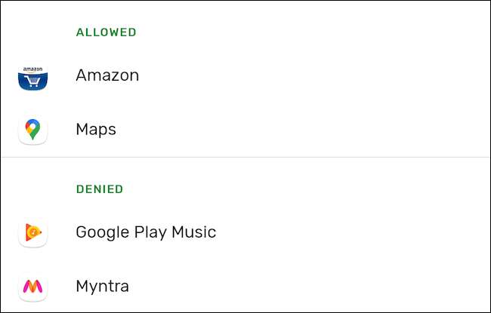Click the word Music in Google Play Music
This screenshot has height=313, width=491.
[196, 232]
